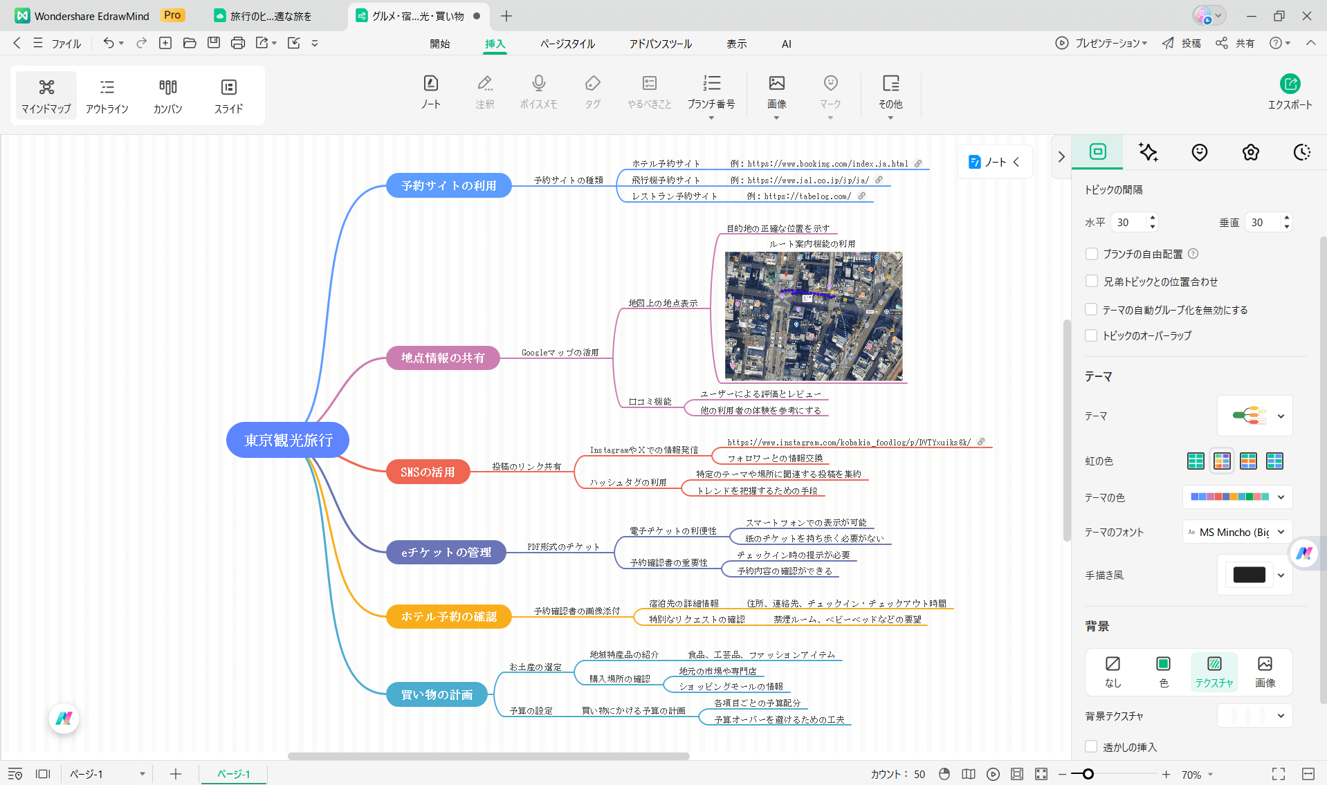Enable free branch positioning checkbox

[x=1092, y=254]
